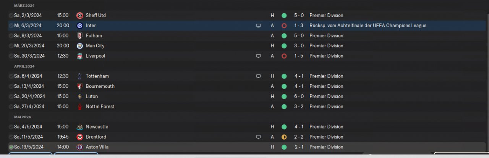
Task: Click the Brentford club badge
Action: click(79, 137)
